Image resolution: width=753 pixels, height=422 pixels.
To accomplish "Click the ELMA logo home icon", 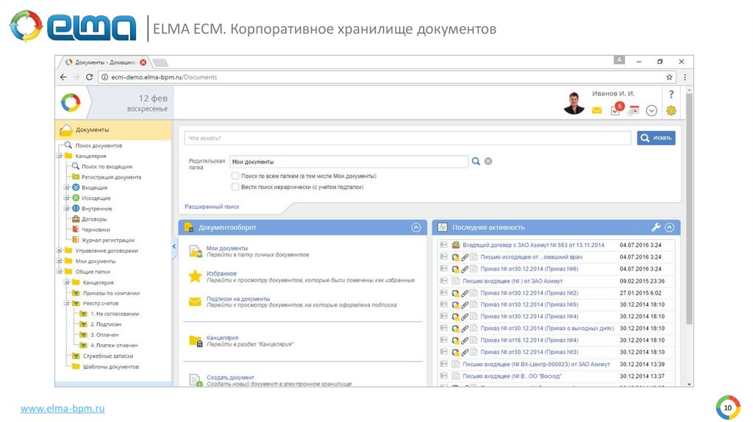I will tap(71, 103).
